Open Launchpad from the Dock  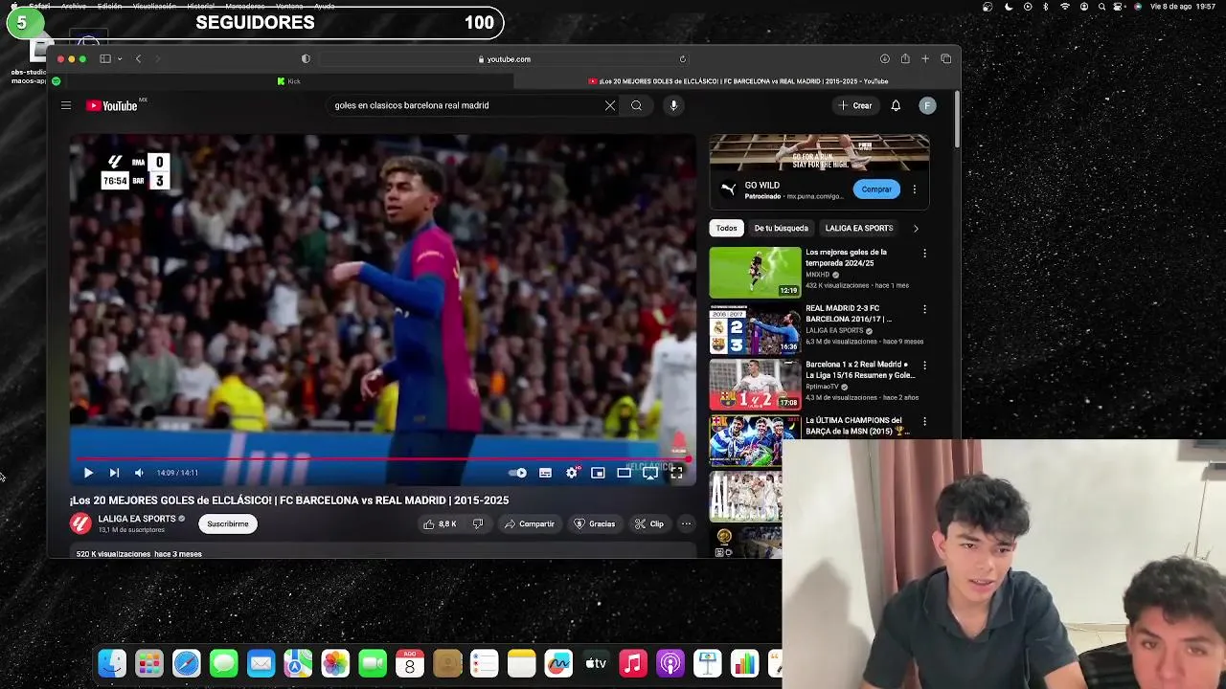coord(149,664)
